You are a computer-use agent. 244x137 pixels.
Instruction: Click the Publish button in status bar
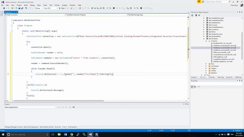click(x=238, y=131)
